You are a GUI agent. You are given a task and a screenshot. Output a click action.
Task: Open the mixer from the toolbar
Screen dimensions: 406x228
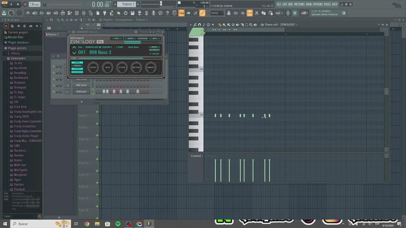pos(84,13)
